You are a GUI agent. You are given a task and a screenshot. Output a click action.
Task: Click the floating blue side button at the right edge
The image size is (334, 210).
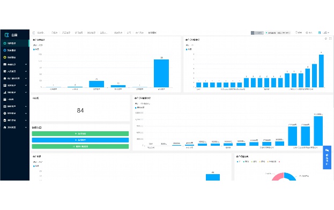point(327,157)
